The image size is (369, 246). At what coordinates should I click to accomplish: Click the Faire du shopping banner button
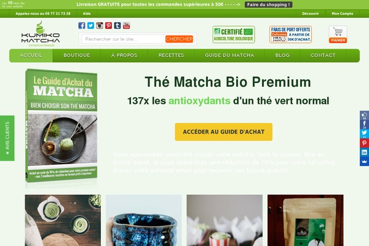tap(269, 5)
